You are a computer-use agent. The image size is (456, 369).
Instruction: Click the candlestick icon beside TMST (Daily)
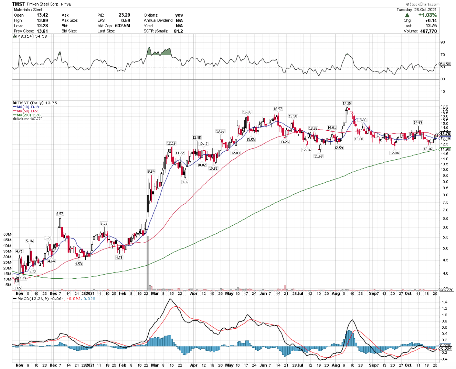(x=15, y=103)
